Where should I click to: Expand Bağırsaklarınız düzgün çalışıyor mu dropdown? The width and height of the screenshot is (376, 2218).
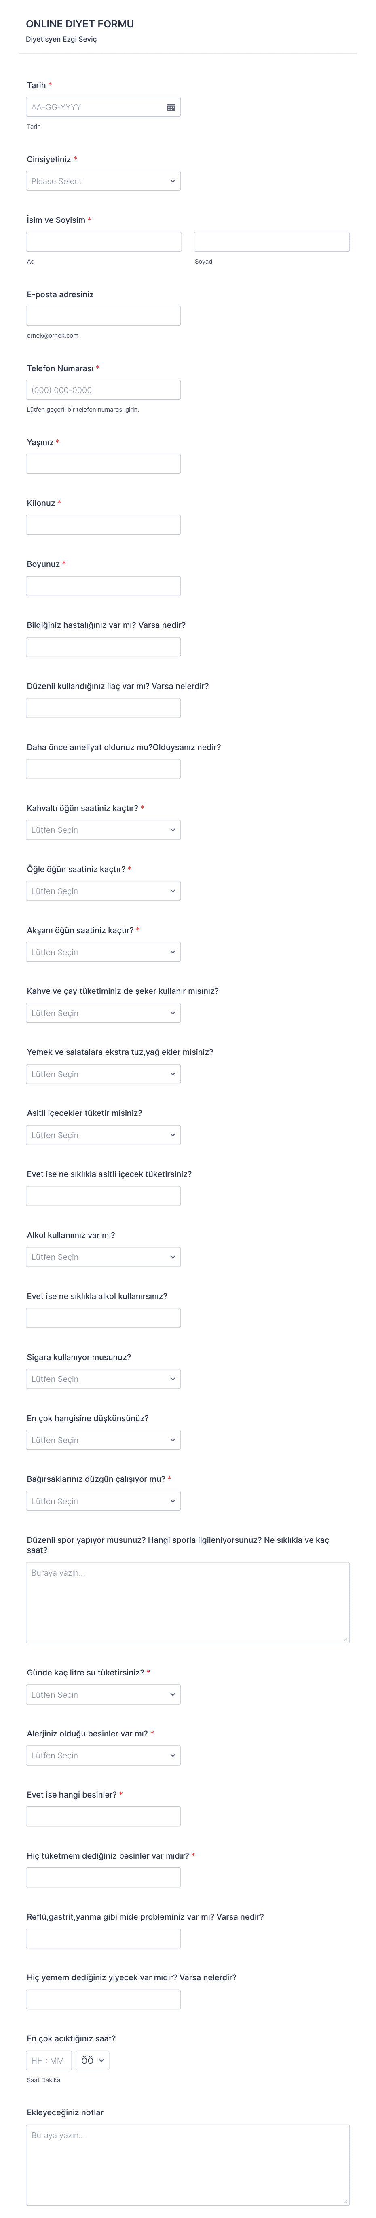point(103,1501)
